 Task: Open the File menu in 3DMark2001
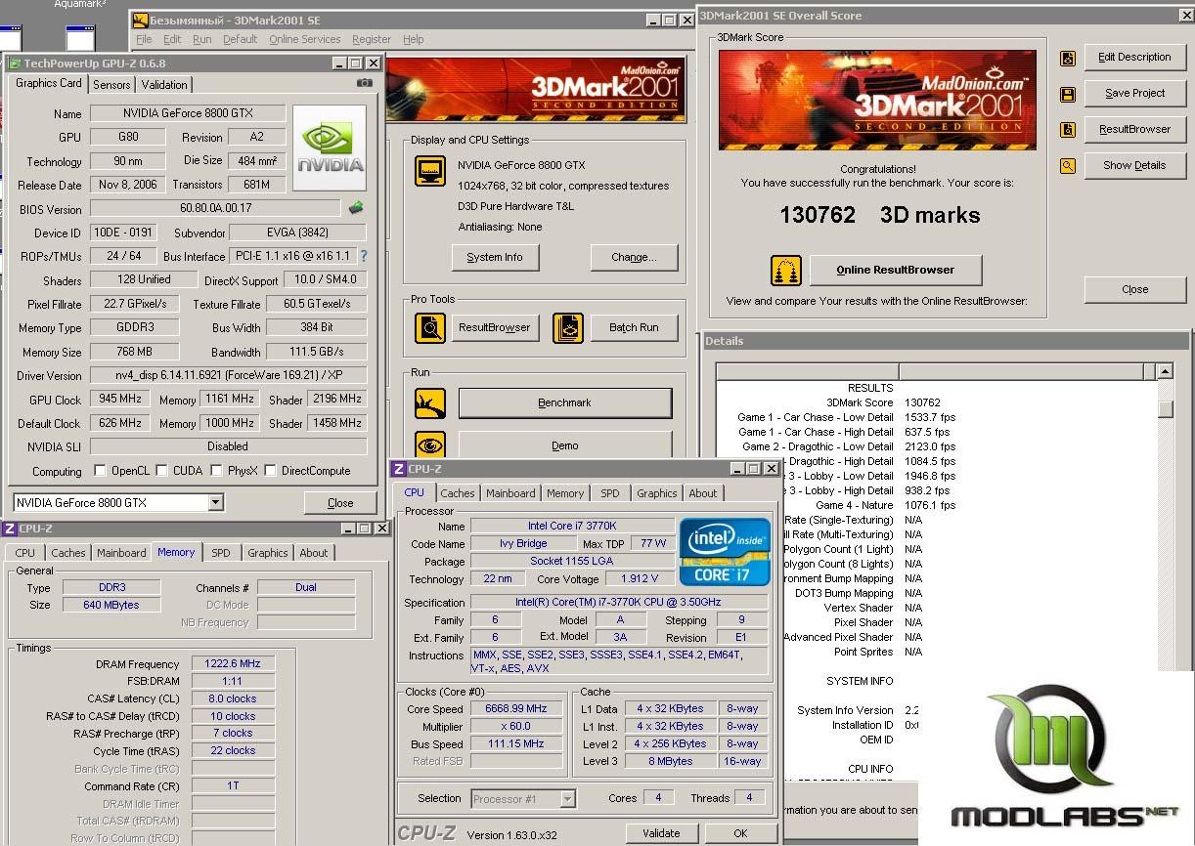tap(144, 39)
